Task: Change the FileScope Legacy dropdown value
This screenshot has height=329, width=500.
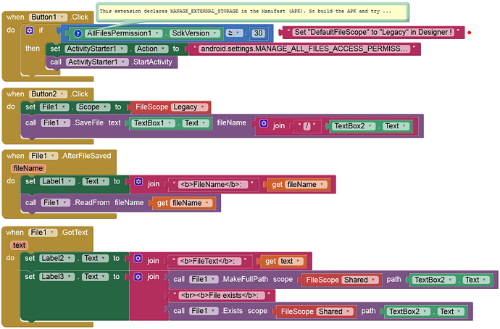Action: coord(189,107)
